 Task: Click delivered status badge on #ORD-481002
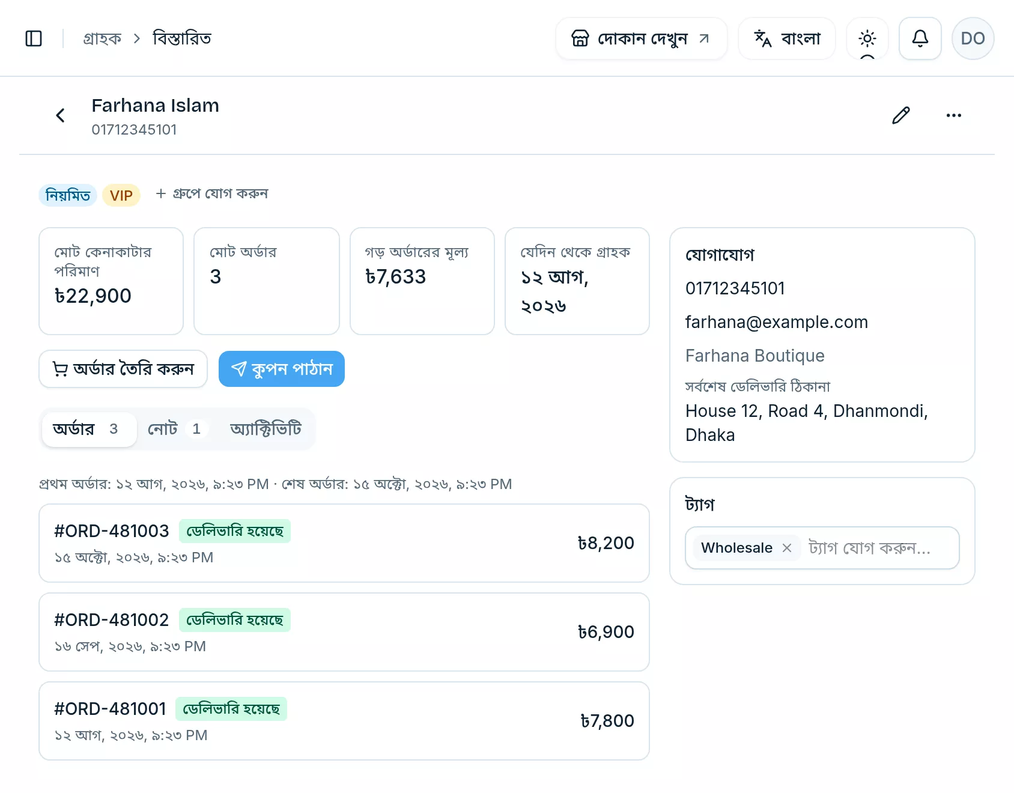[x=235, y=620]
